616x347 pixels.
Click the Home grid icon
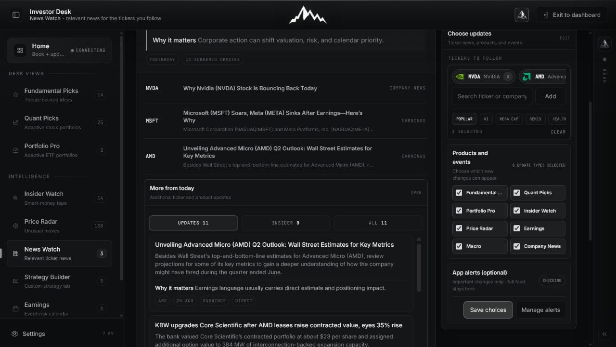tap(20, 50)
